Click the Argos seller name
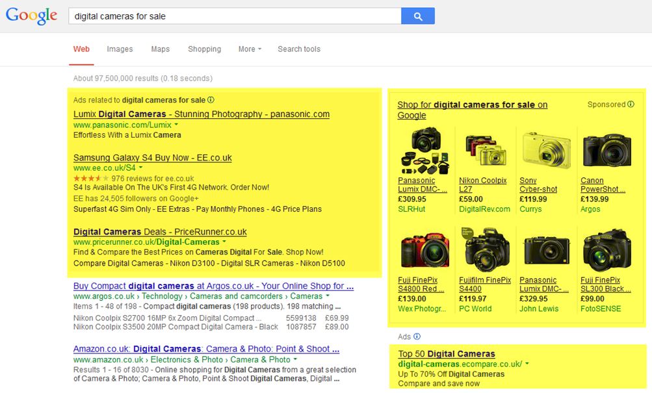 [x=590, y=209]
